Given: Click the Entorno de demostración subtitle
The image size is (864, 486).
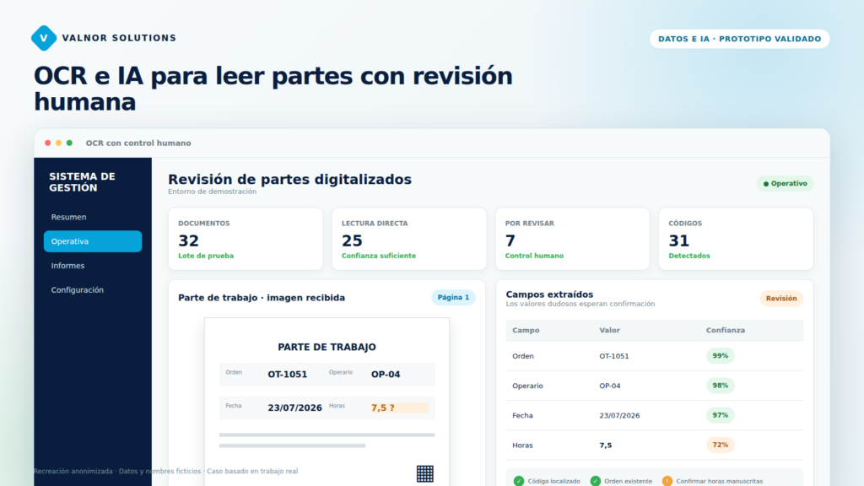Looking at the screenshot, I should [x=212, y=192].
